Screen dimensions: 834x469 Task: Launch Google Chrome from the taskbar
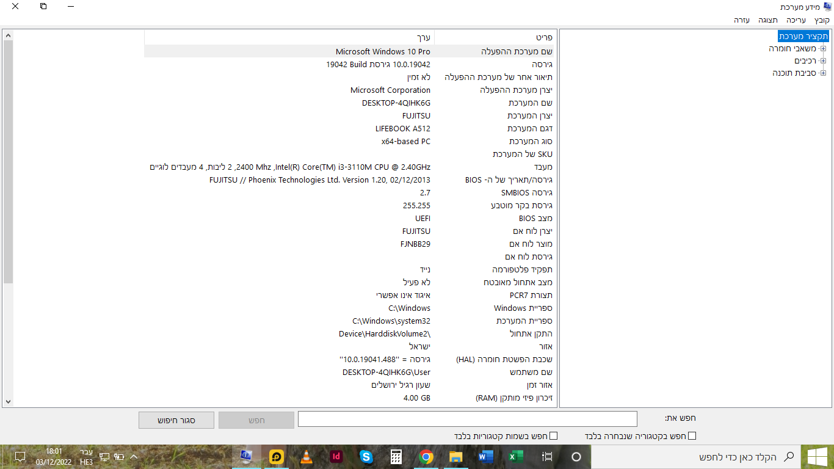coord(426,456)
